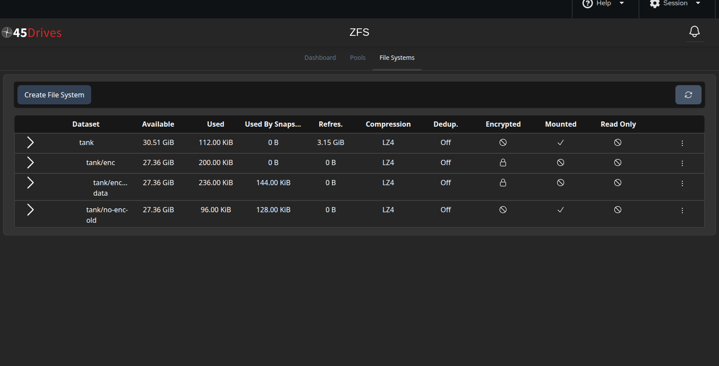Click the mounted checkmark for tank
The width and height of the screenshot is (719, 366).
click(560, 142)
